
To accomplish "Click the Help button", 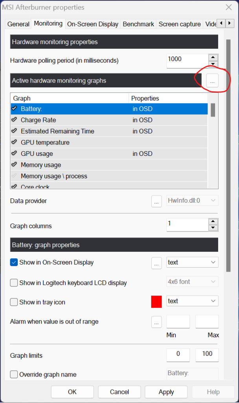I will tap(213, 392).
